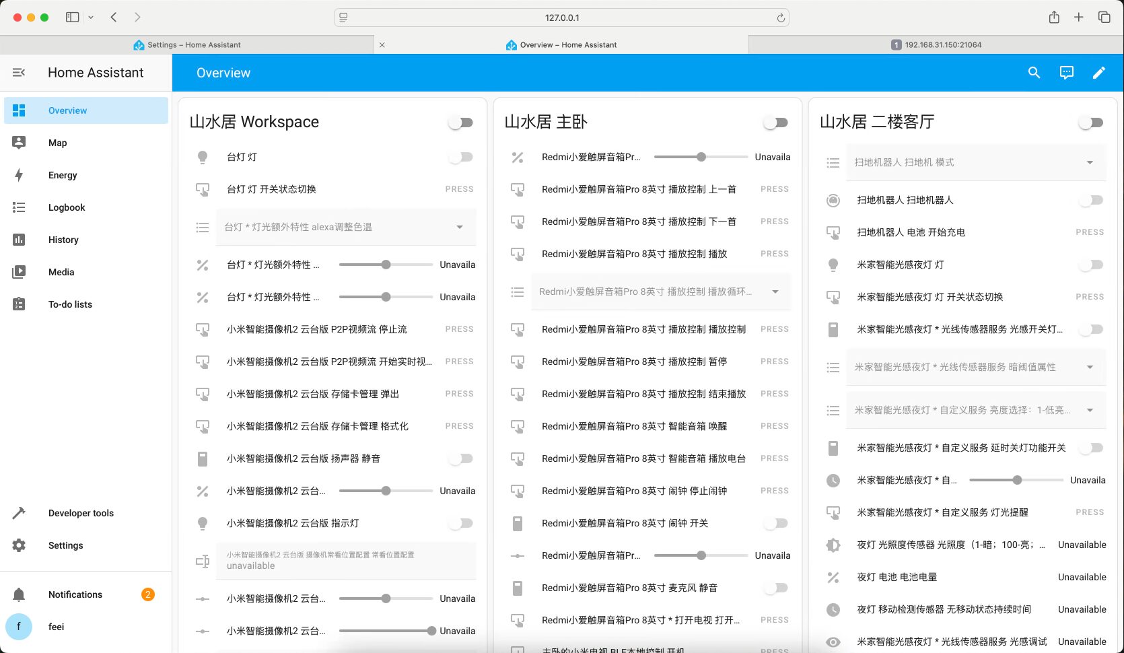This screenshot has width=1124, height=653.
Task: Click the button icon beside 台灯 灯 开关状态切换
Action: pyautogui.click(x=203, y=189)
